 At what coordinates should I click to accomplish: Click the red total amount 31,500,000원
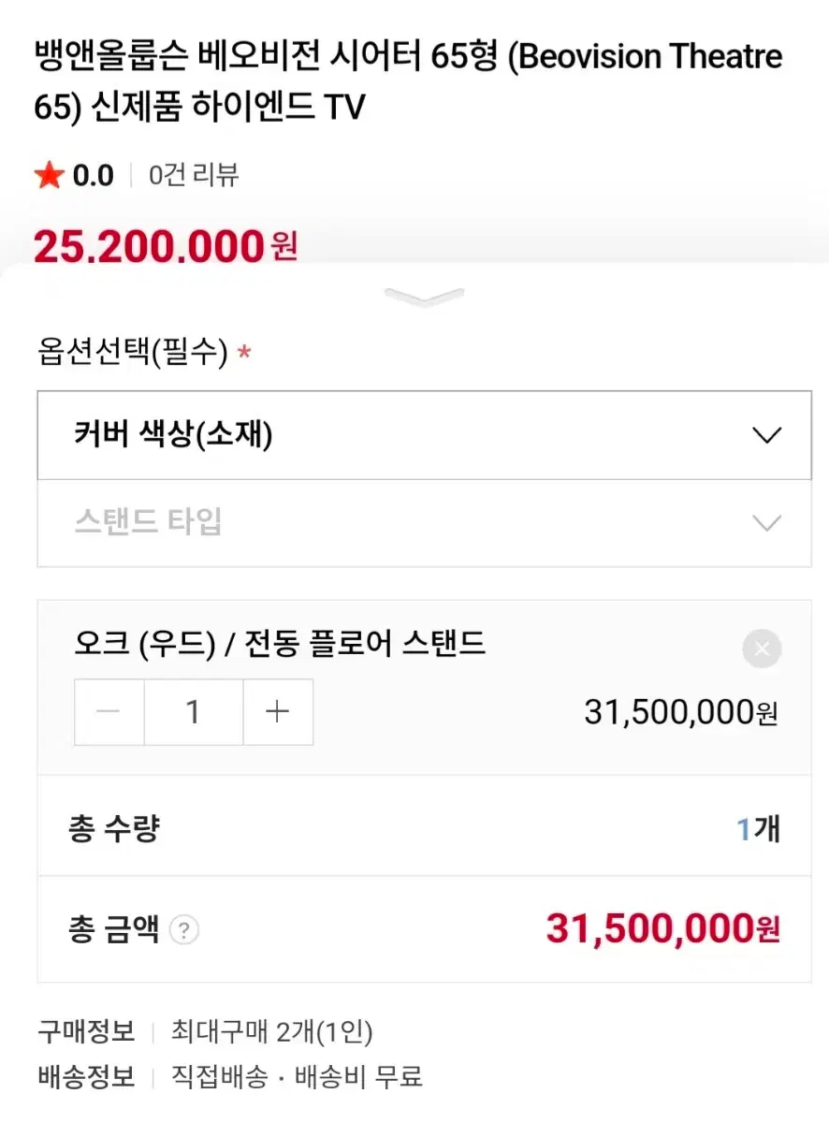point(662,929)
